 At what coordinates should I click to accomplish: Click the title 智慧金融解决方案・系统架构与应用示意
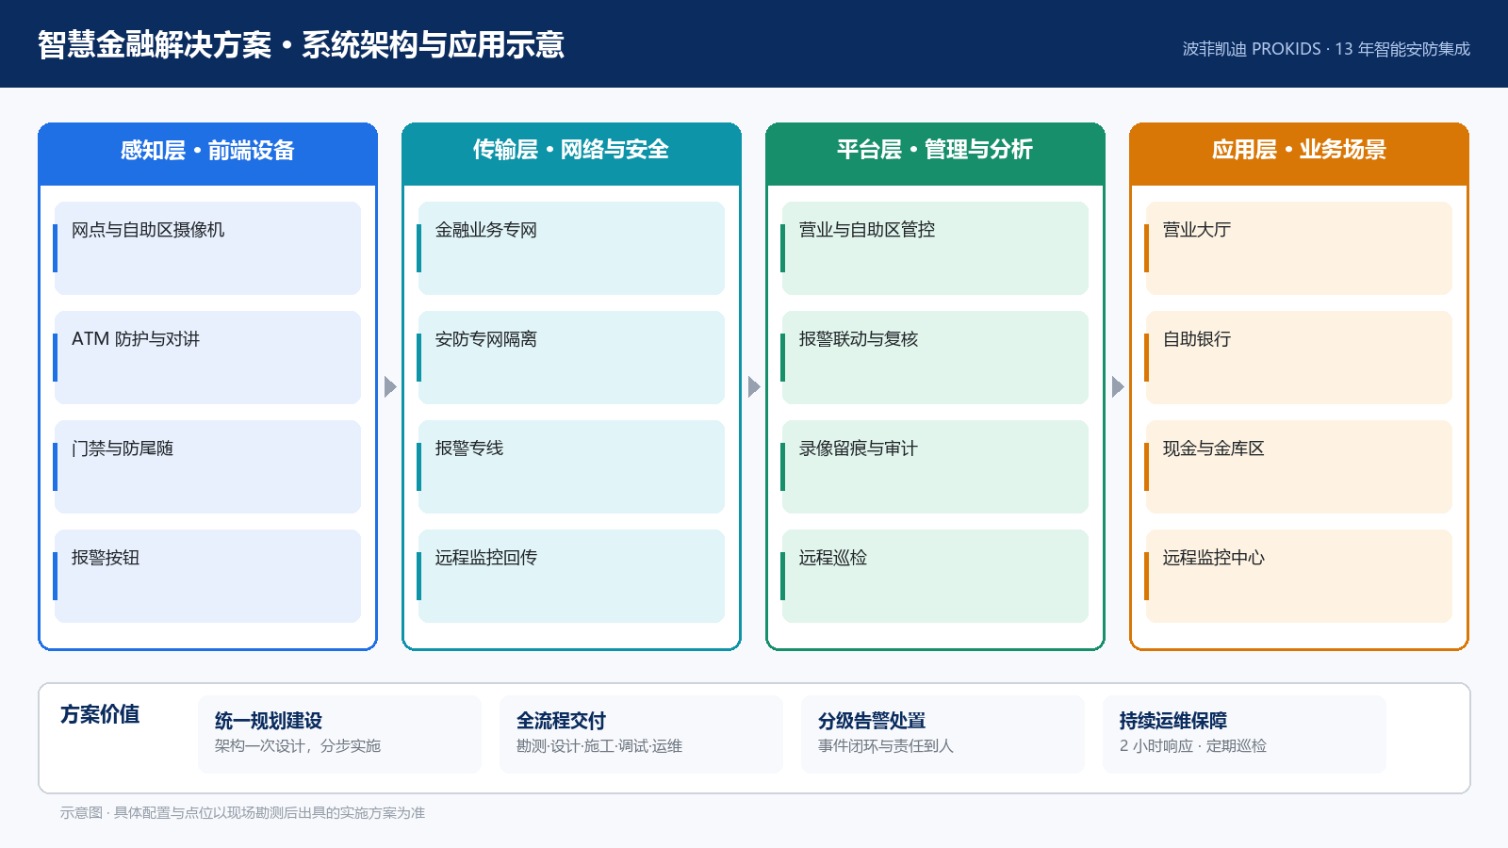tap(301, 44)
